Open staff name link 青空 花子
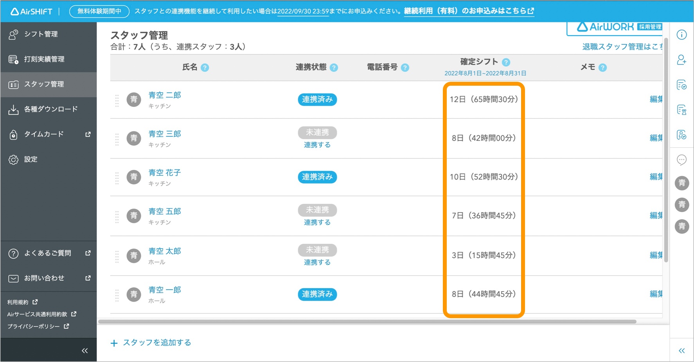The image size is (694, 362). click(164, 173)
